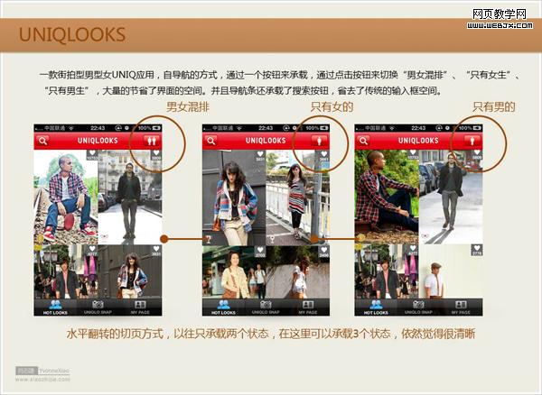Open the UNIQLO SNAP tab on the middle phone

[265, 307]
